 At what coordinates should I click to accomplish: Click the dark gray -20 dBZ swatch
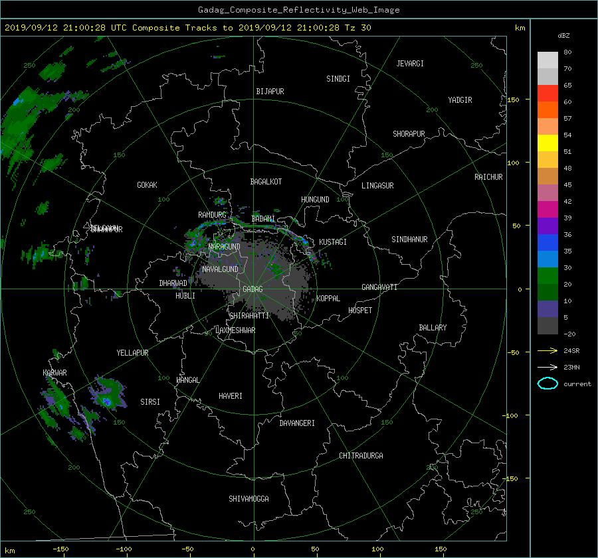click(548, 326)
